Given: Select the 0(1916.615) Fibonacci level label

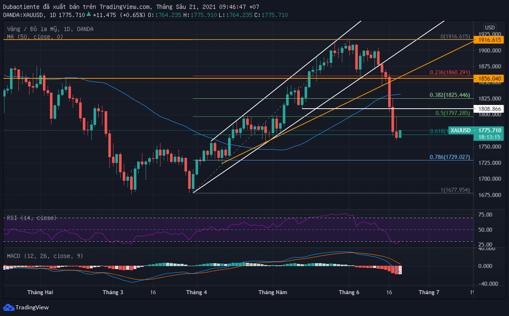Looking at the screenshot, I should point(455,37).
